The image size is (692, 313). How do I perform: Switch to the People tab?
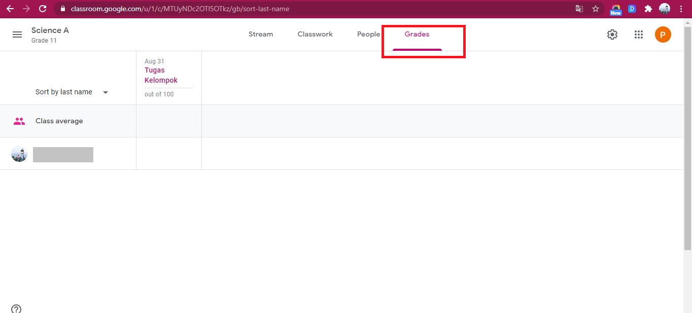pos(368,34)
